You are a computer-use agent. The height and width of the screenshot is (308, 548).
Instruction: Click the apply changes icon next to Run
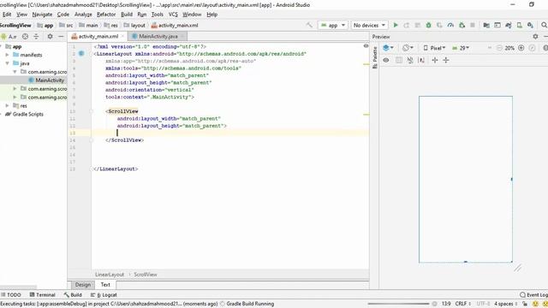[x=407, y=25]
